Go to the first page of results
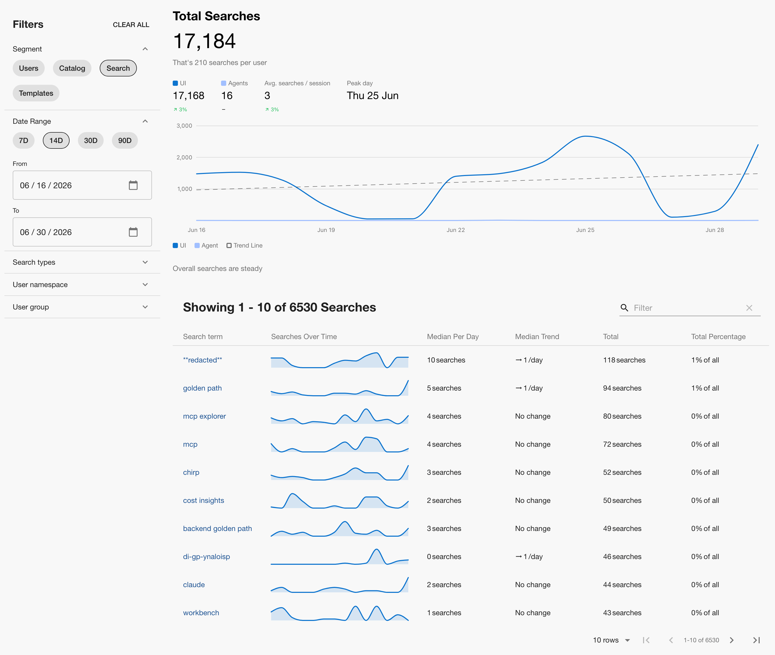775x655 pixels. click(646, 640)
